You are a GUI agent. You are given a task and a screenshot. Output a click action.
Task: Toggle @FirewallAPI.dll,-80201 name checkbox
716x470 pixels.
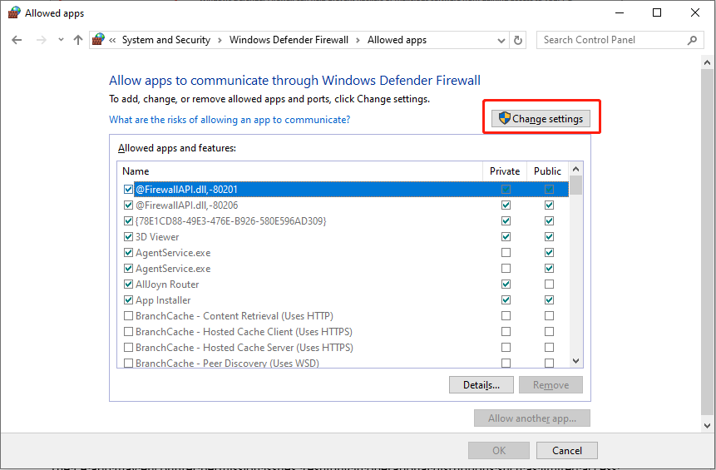pyautogui.click(x=128, y=189)
